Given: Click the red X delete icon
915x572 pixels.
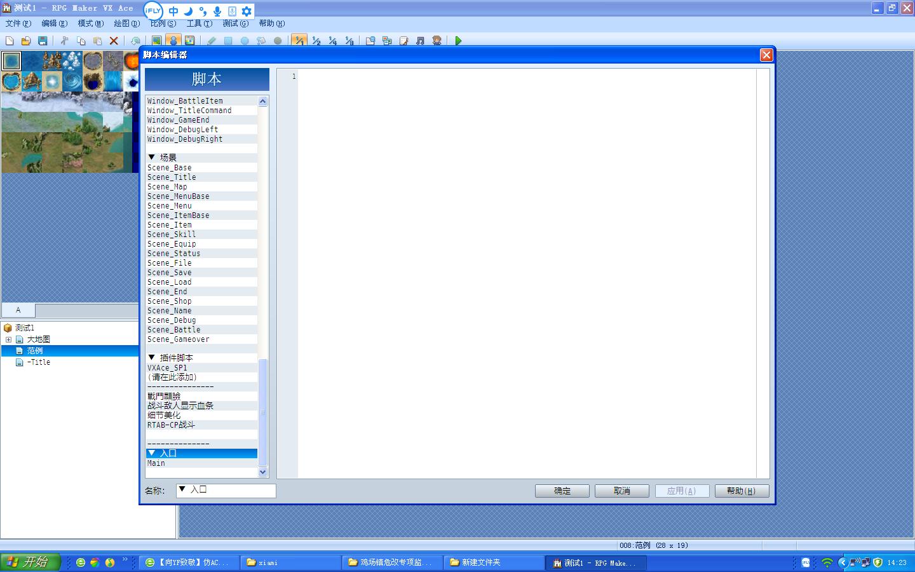Looking at the screenshot, I should (x=114, y=41).
